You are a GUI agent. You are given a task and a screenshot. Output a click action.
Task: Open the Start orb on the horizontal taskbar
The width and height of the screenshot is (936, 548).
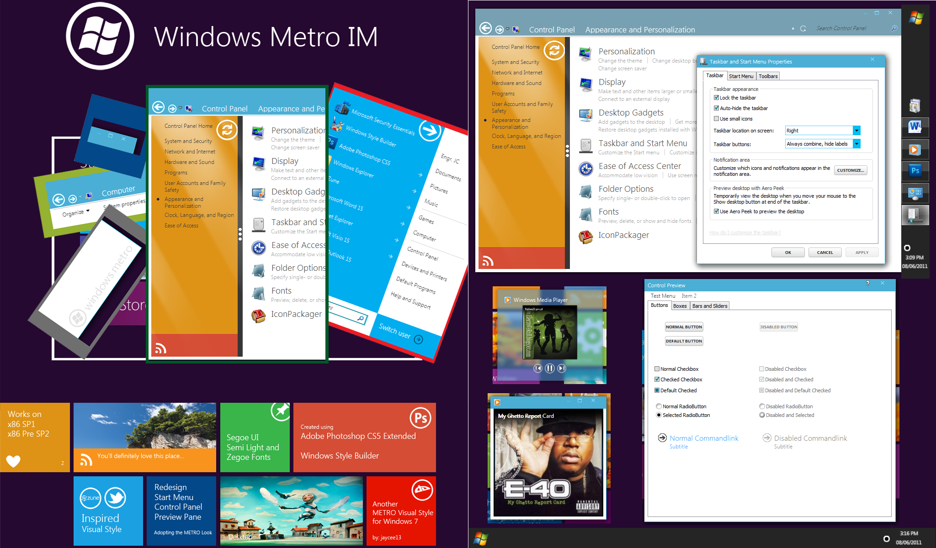[480, 538]
